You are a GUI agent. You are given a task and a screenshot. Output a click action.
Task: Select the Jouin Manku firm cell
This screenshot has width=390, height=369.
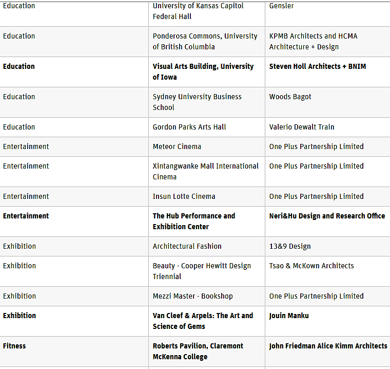point(327,321)
